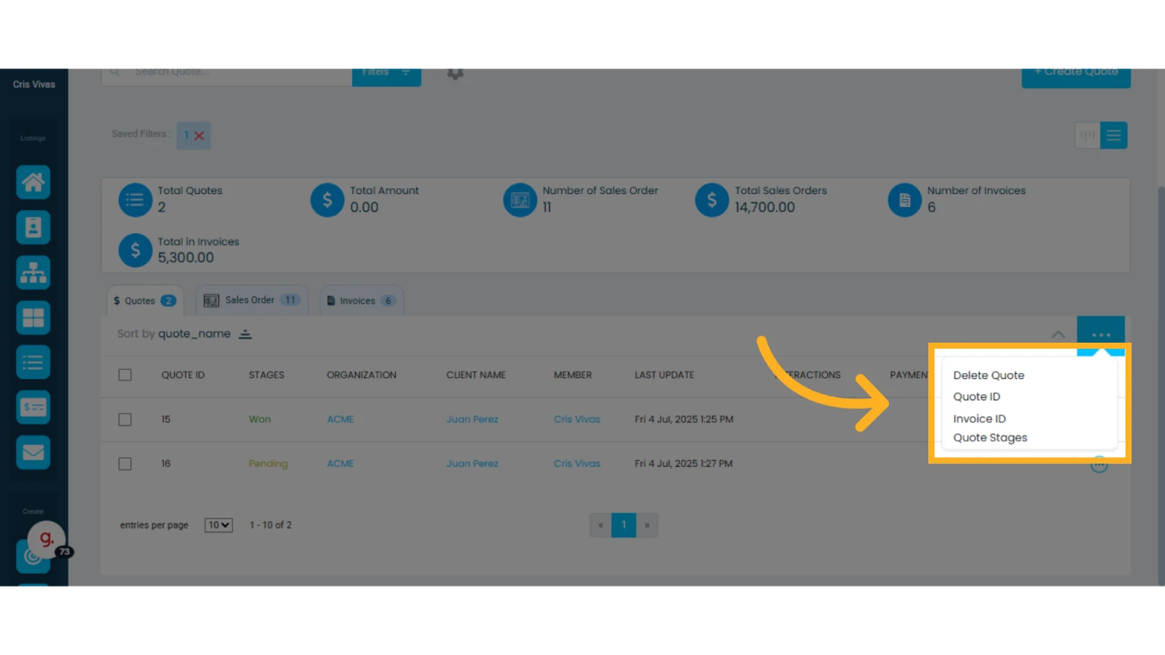The width and height of the screenshot is (1165, 655).
Task: Click the MEMBER column header
Action: 573,375
